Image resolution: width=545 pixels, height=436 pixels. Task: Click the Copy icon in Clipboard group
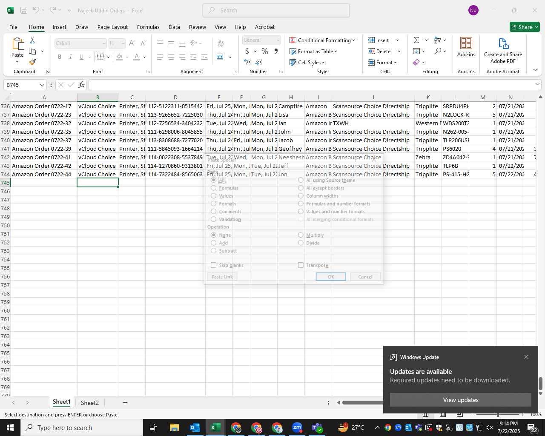click(x=32, y=51)
